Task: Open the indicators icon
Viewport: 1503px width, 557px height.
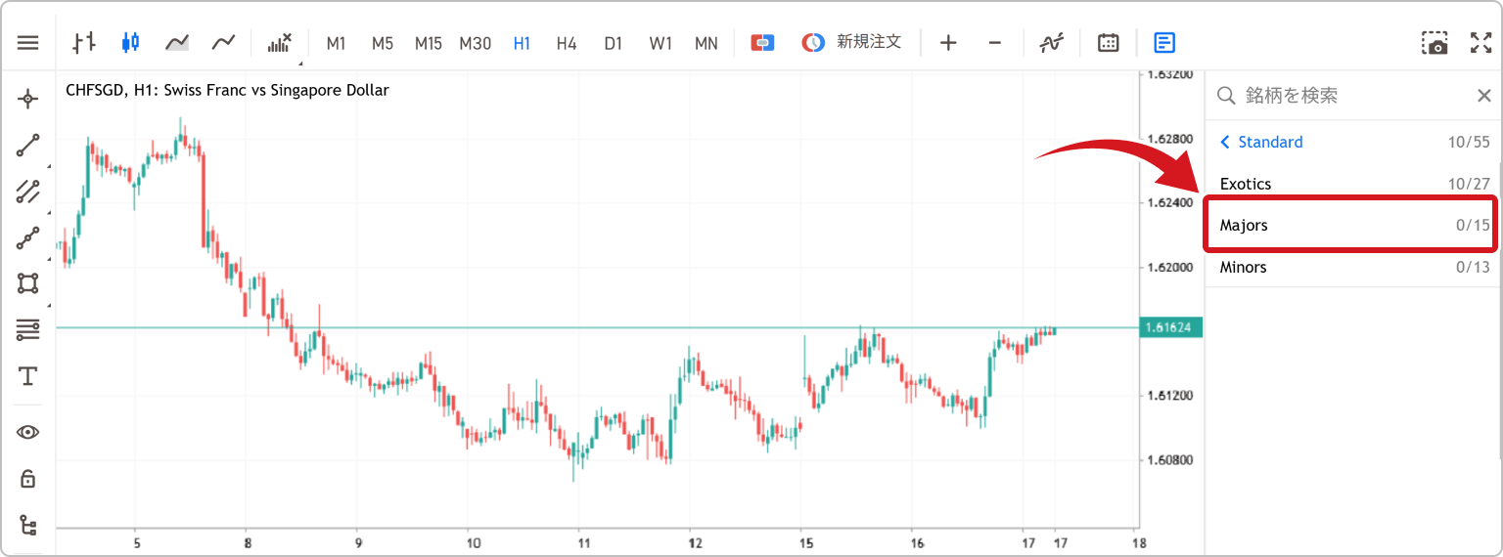Action: point(1052,43)
